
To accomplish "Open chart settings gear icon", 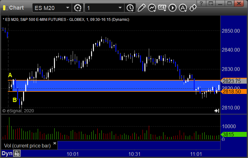I will tap(77, 8).
